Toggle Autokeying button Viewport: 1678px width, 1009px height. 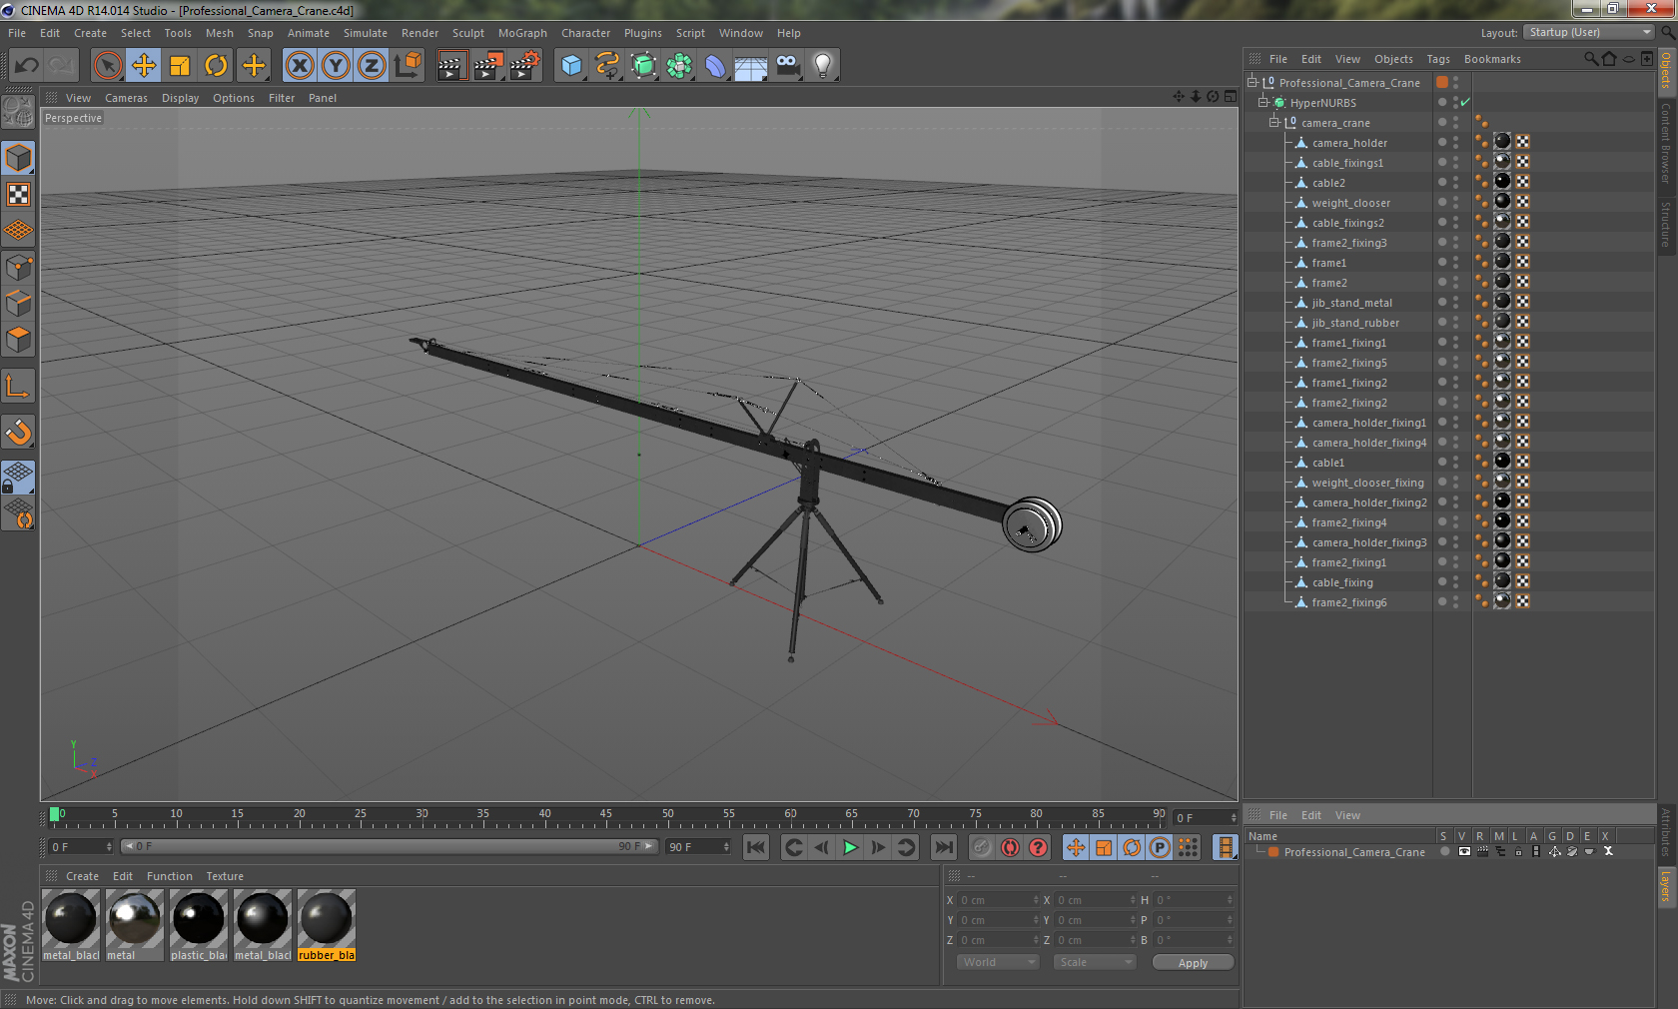tap(1010, 847)
